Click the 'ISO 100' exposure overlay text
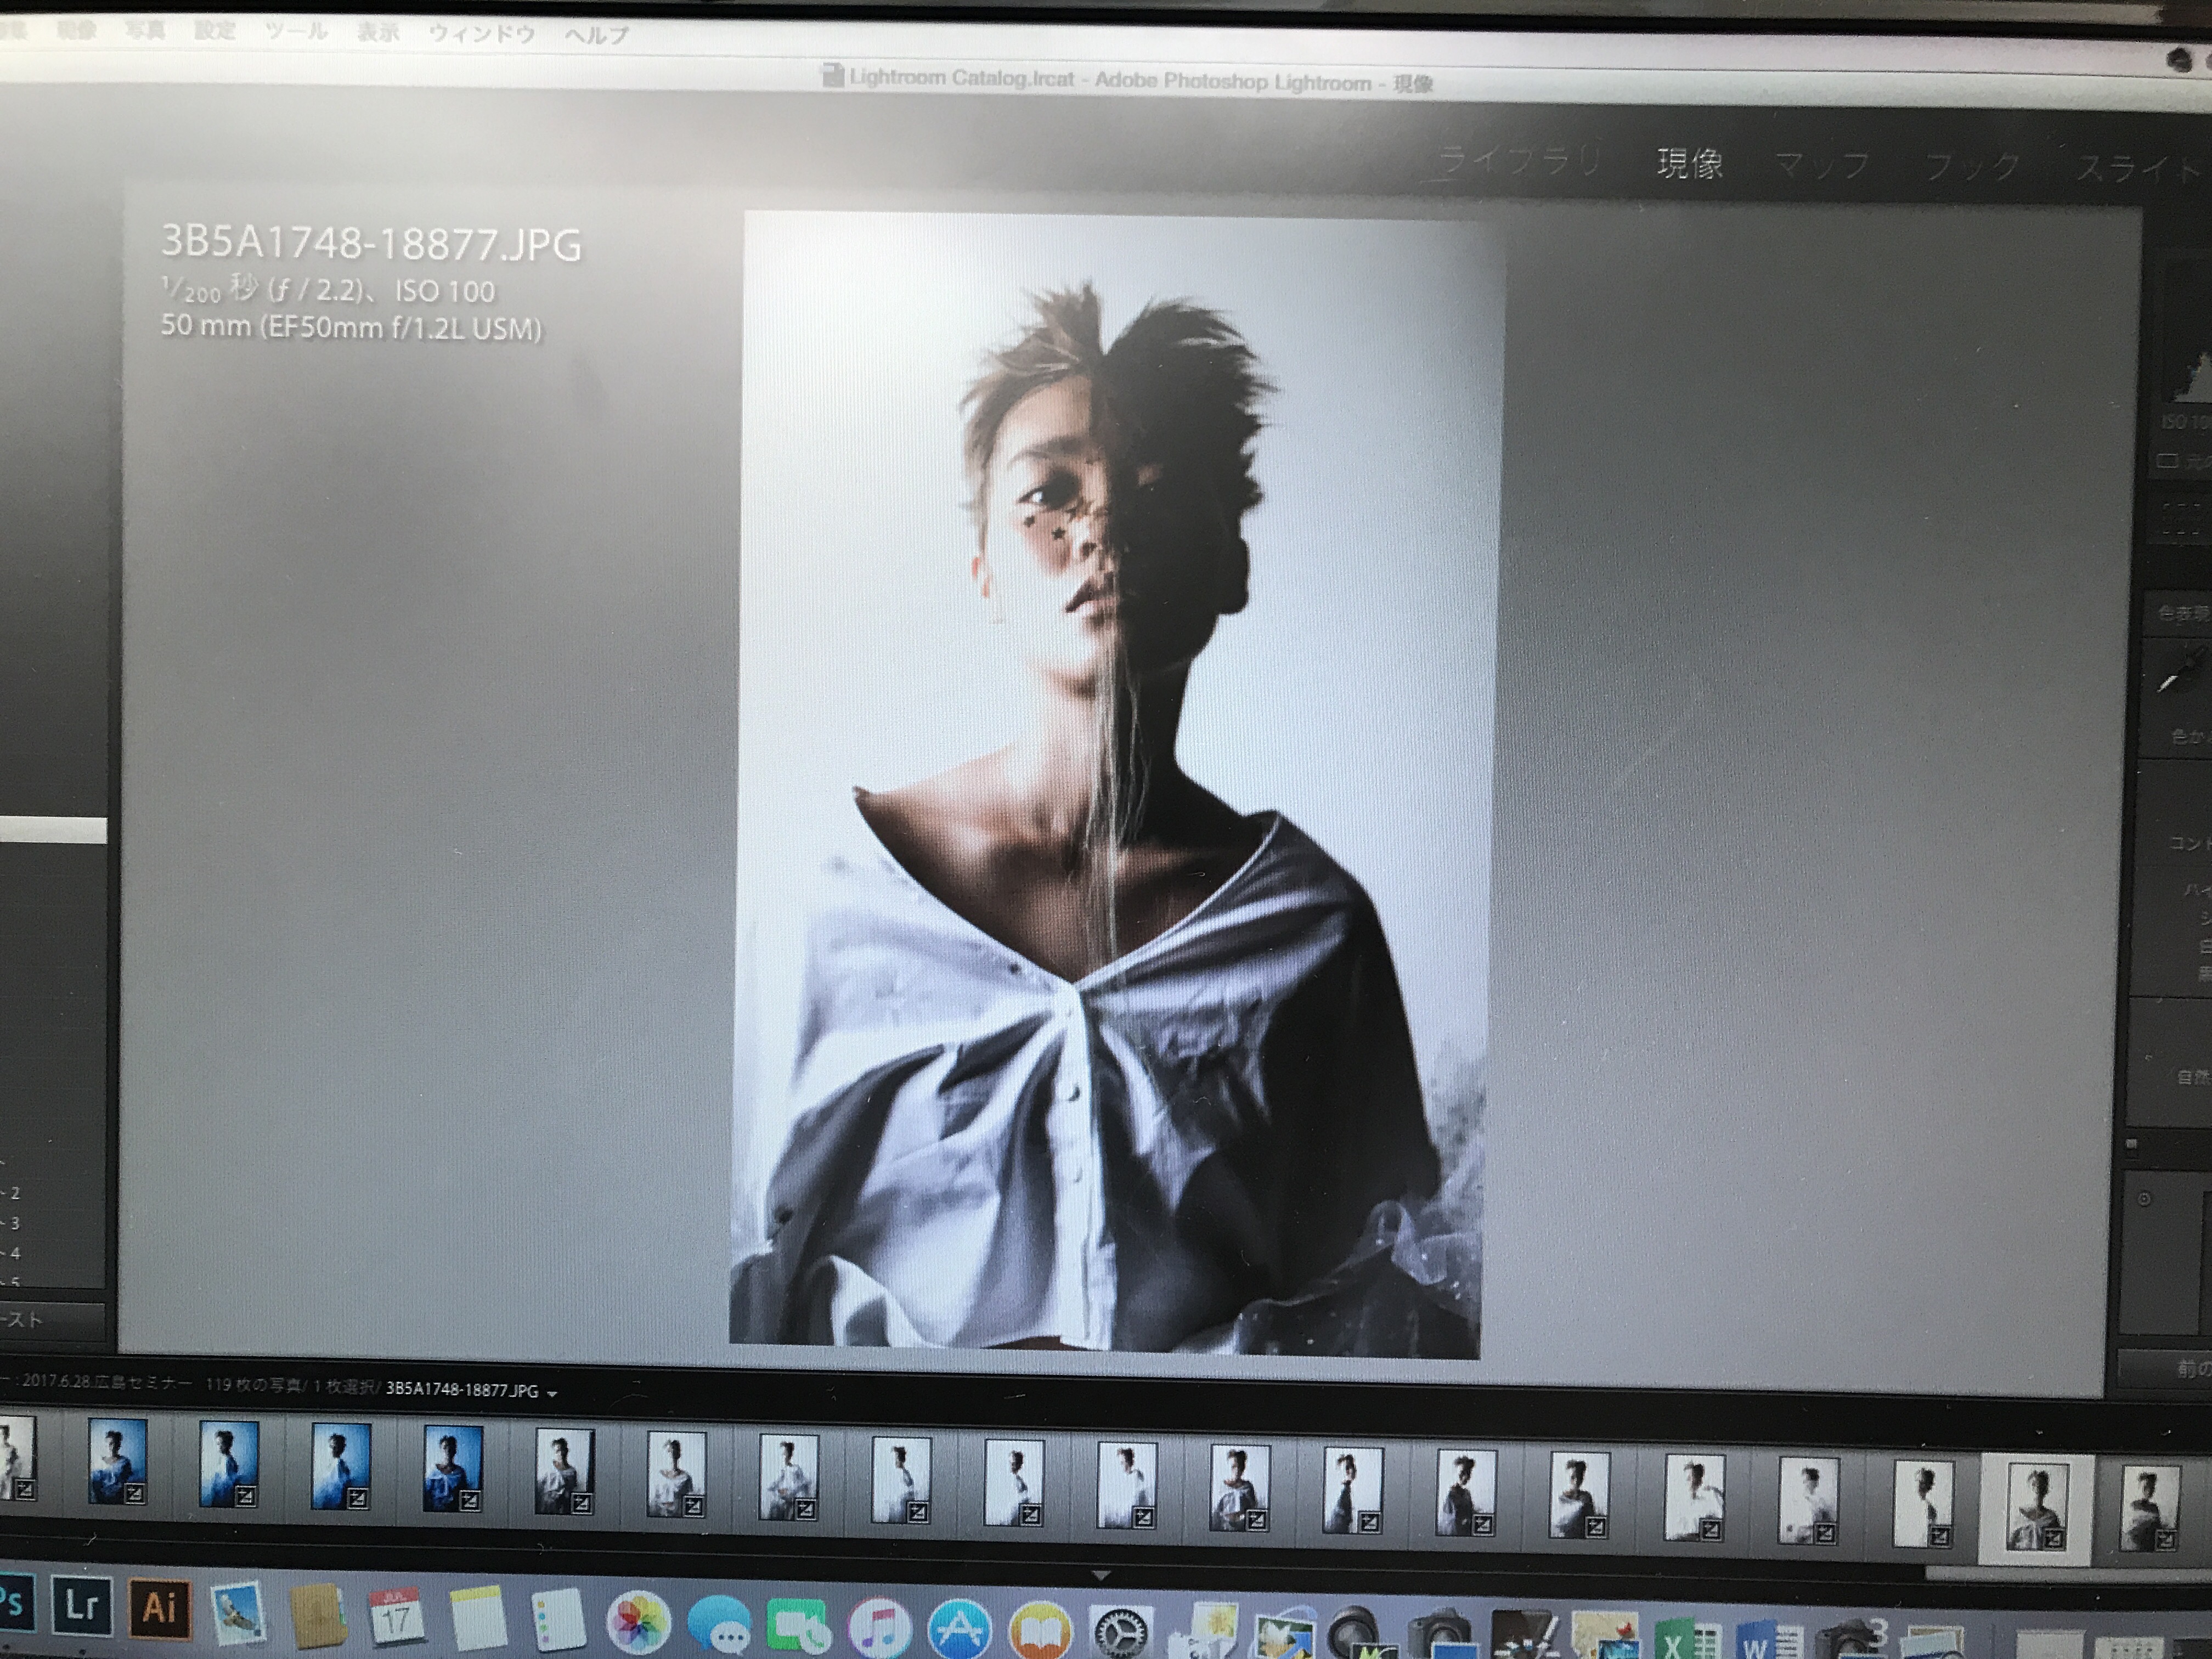Image resolution: width=2212 pixels, height=1659 pixels. 445,292
